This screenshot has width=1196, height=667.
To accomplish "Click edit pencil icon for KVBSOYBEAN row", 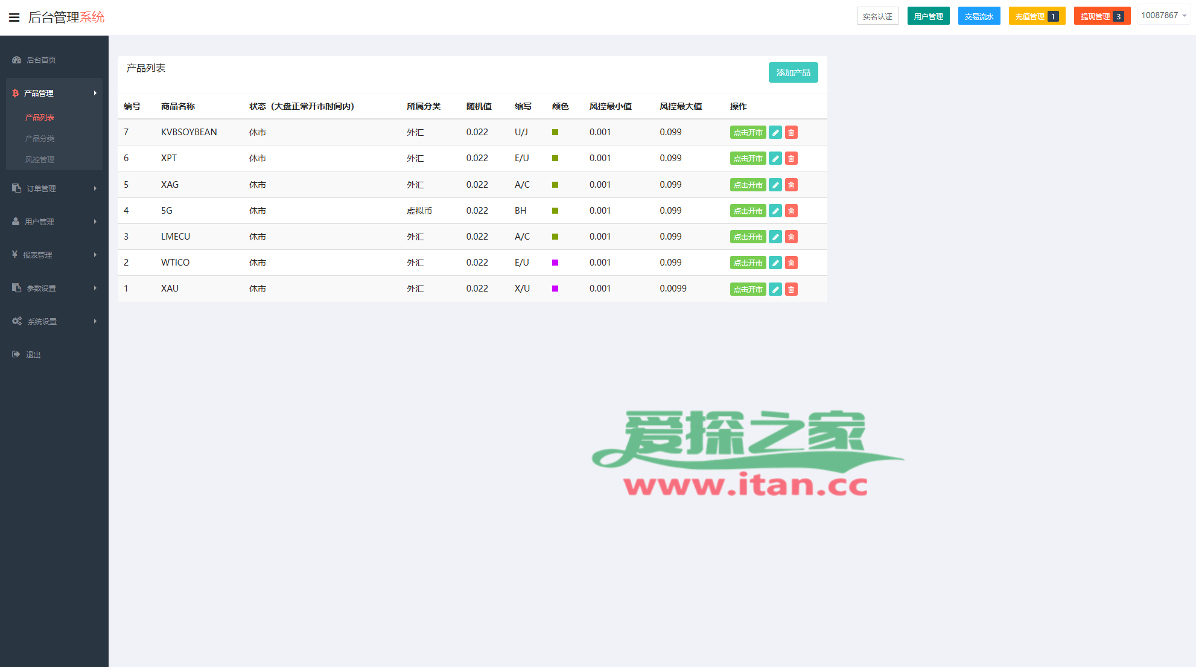I will [775, 132].
